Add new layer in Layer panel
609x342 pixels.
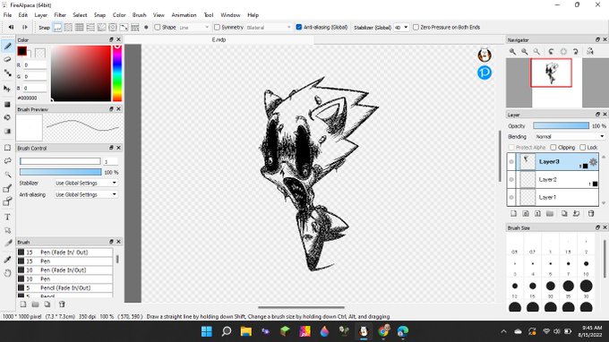pos(513,213)
